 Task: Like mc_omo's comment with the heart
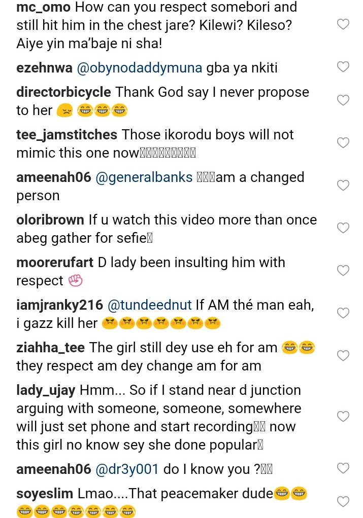pos(343,24)
